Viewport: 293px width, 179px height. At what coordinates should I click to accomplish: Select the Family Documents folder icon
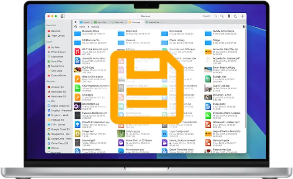click(208, 34)
